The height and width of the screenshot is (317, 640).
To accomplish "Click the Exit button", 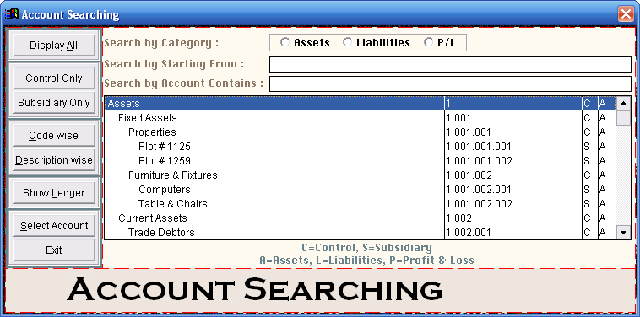I will 54,250.
